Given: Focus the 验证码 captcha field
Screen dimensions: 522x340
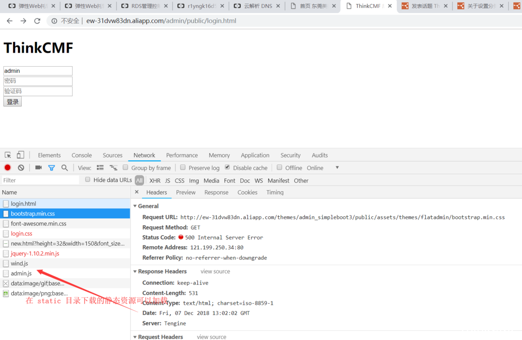Looking at the screenshot, I should (38, 91).
